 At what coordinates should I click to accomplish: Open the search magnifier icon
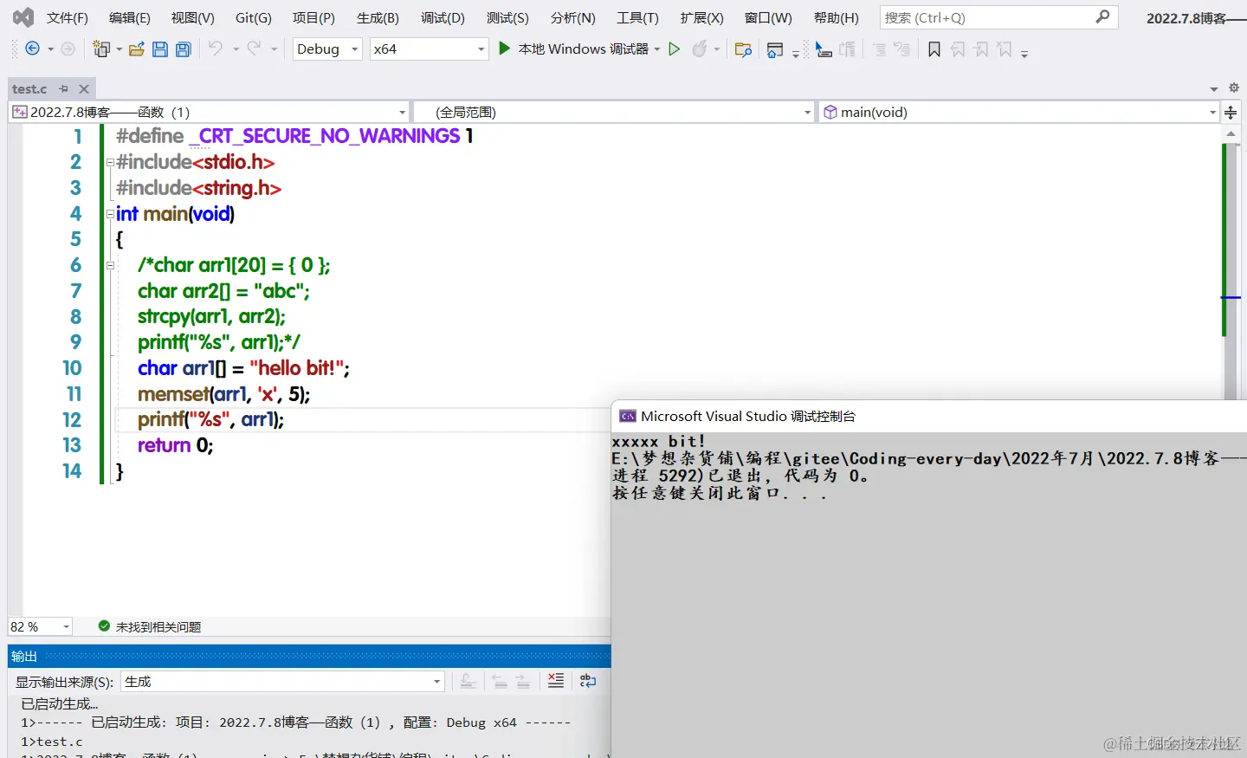pyautogui.click(x=1102, y=16)
